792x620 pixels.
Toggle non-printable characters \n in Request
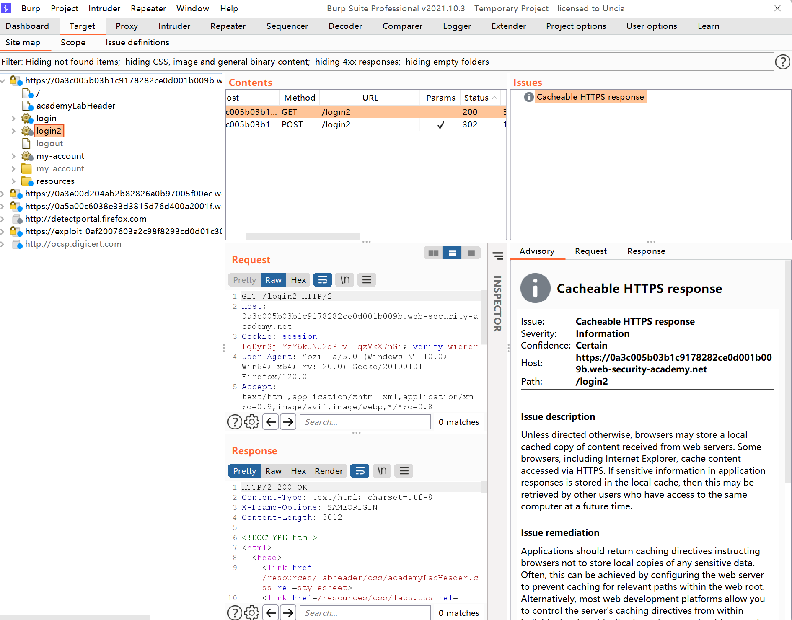tap(345, 280)
